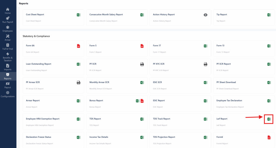Open Employee Tax Declaration report card
Image resolution: width=276 pixels, height=148 pixels.
tap(229, 101)
